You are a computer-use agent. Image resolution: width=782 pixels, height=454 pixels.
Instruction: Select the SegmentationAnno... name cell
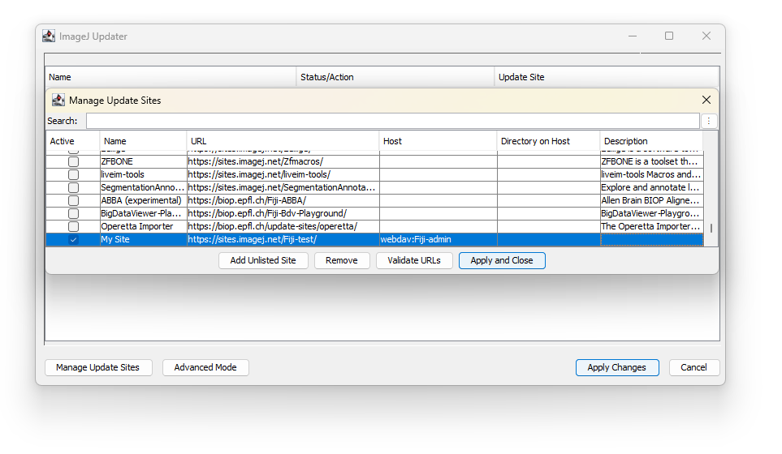pos(143,187)
